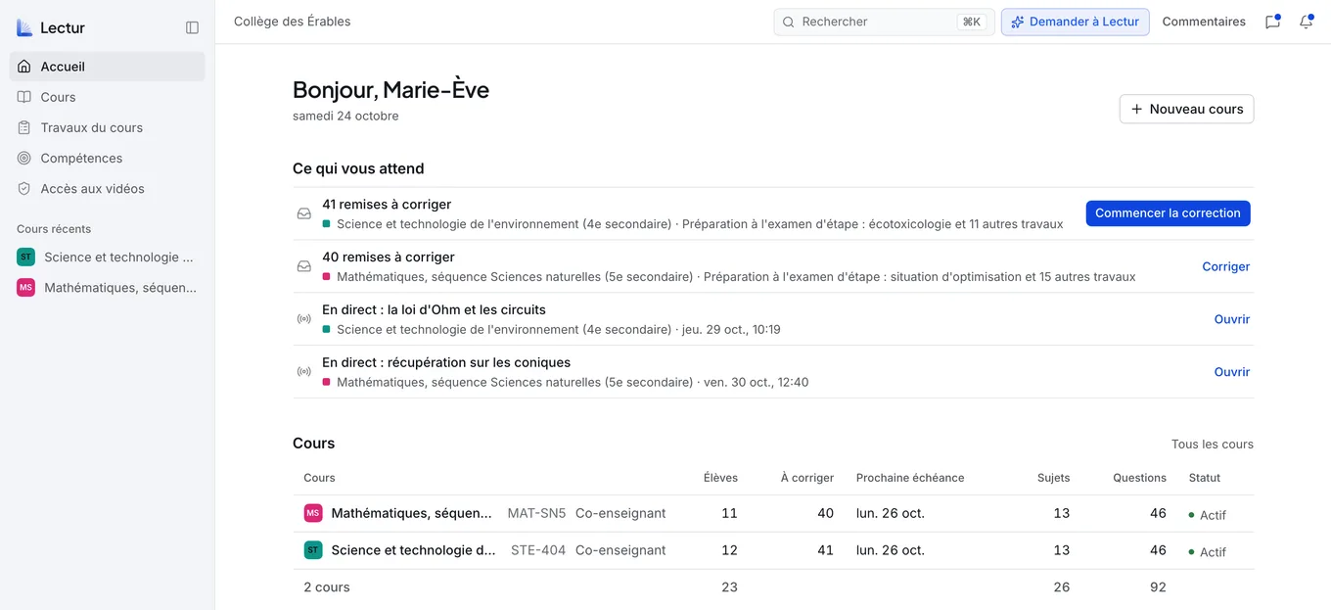Click the Cours column header
Image resolution: width=1331 pixels, height=610 pixels.
(x=319, y=478)
